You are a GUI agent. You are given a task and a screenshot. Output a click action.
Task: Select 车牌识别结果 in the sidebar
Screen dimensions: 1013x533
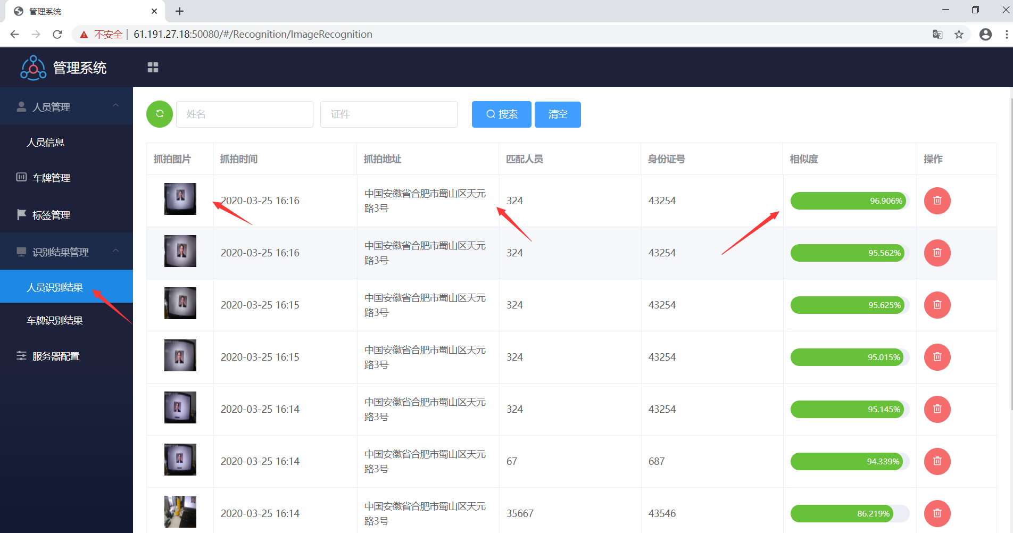click(x=67, y=320)
